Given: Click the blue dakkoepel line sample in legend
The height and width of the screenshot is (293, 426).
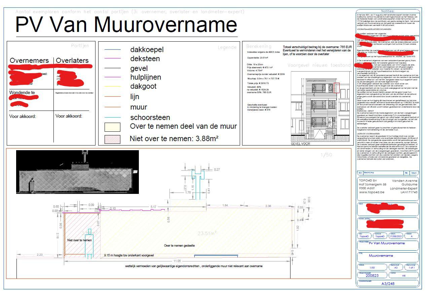Looking at the screenshot, I should click(112, 50).
